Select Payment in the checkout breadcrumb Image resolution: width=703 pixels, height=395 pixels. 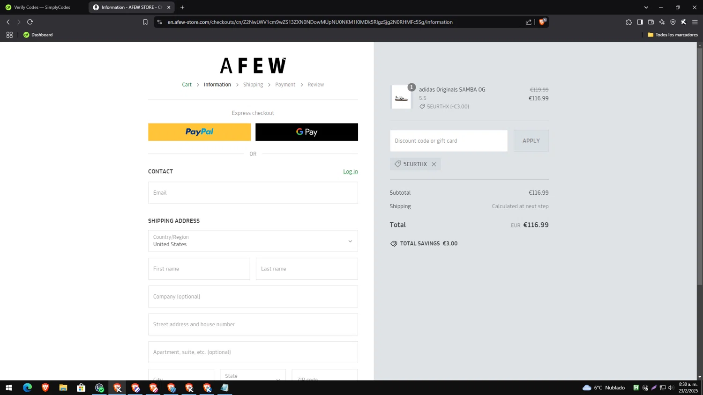point(285,85)
